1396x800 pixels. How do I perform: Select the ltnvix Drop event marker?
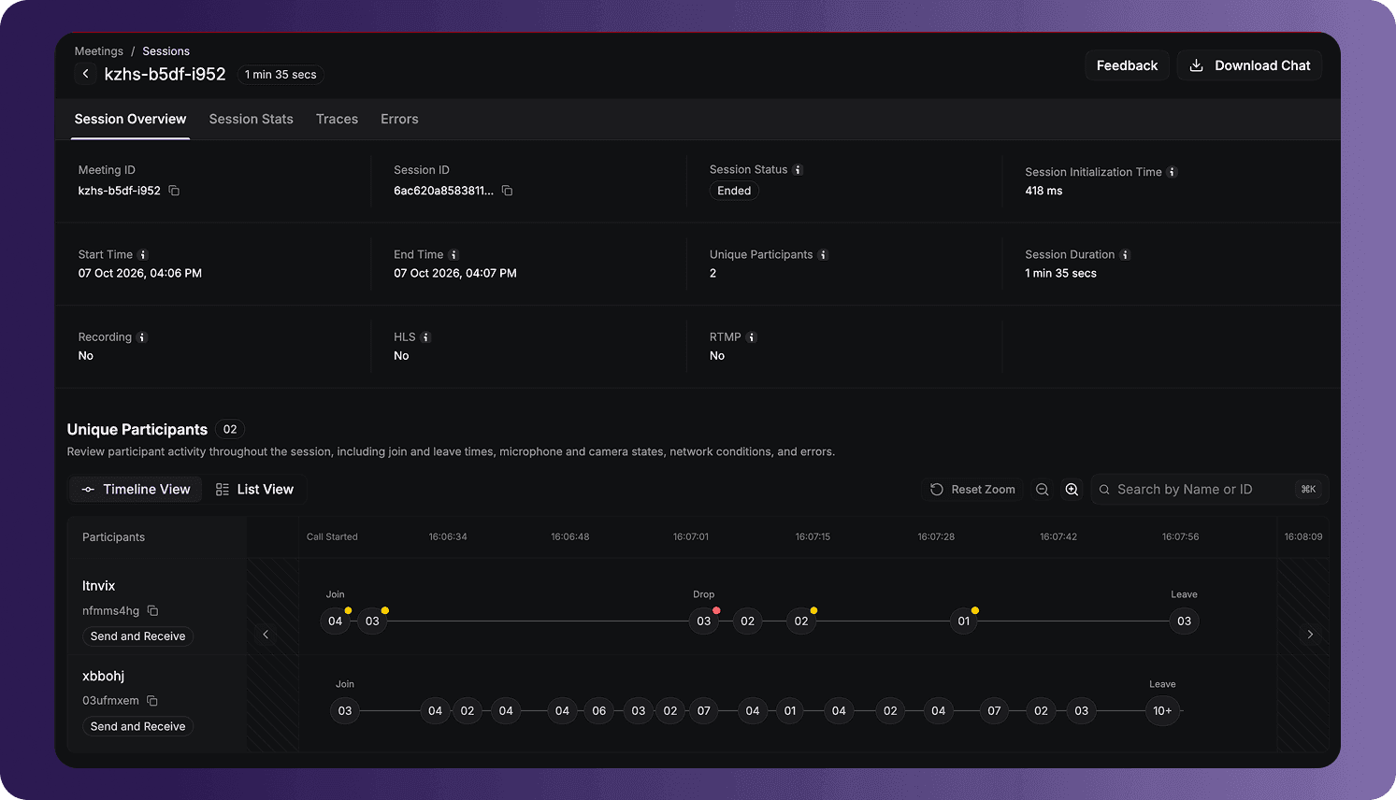[x=704, y=621]
